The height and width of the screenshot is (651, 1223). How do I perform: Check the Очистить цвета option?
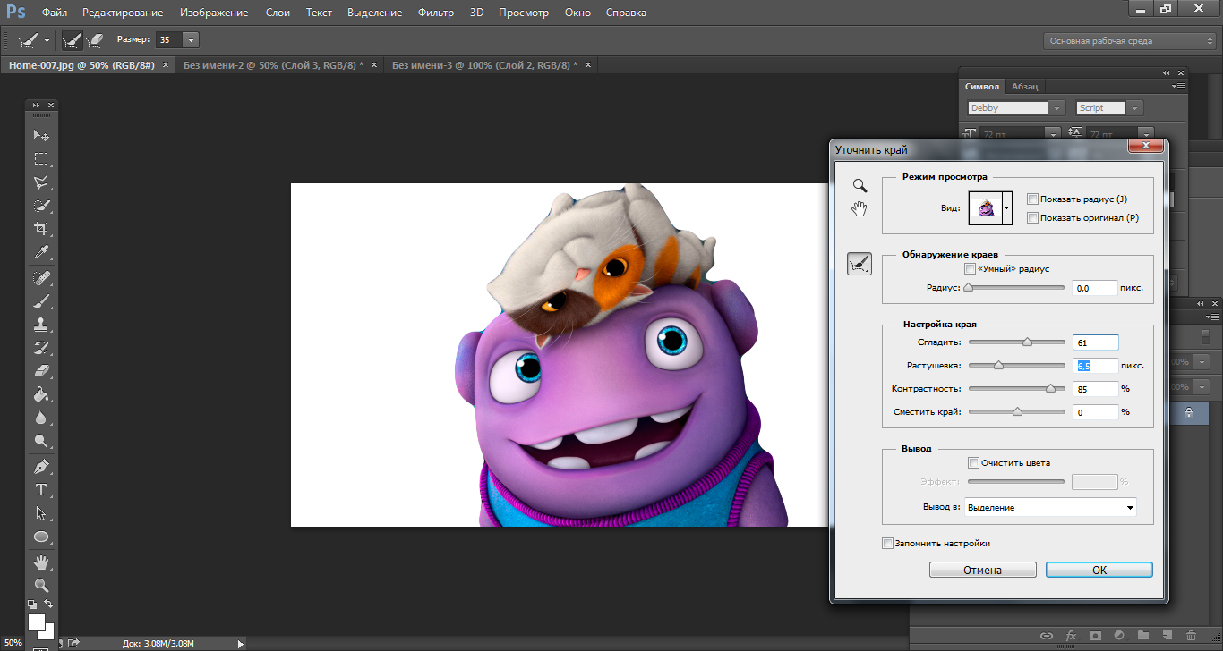(974, 463)
